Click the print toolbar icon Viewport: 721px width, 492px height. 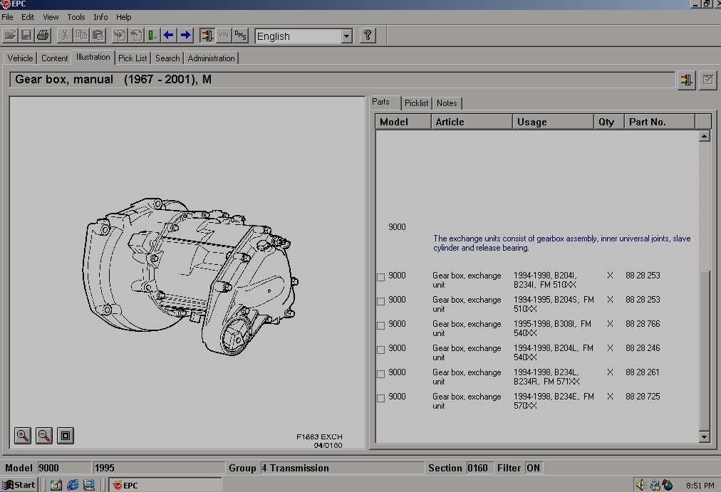click(x=43, y=35)
